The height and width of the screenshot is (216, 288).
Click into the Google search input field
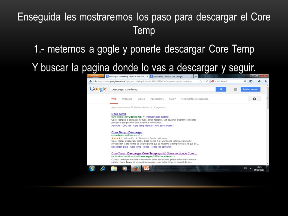[x=163, y=89]
